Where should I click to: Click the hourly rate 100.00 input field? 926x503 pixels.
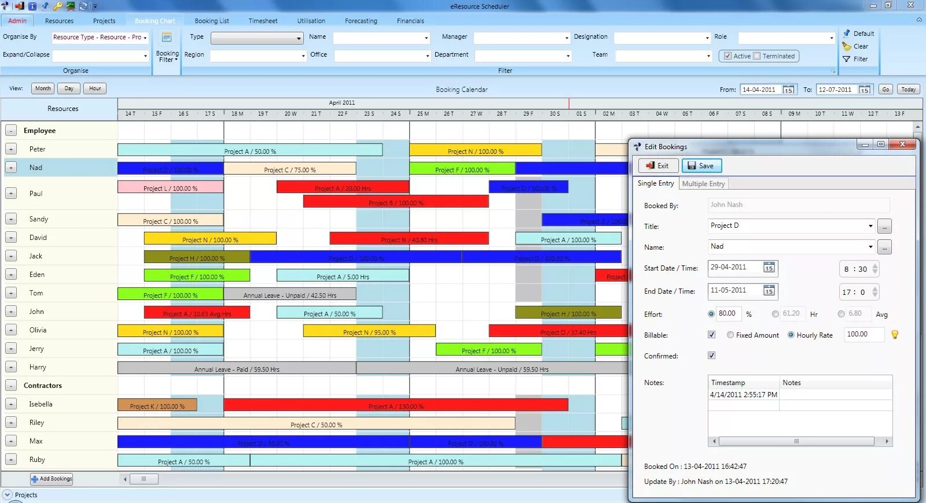click(x=864, y=334)
